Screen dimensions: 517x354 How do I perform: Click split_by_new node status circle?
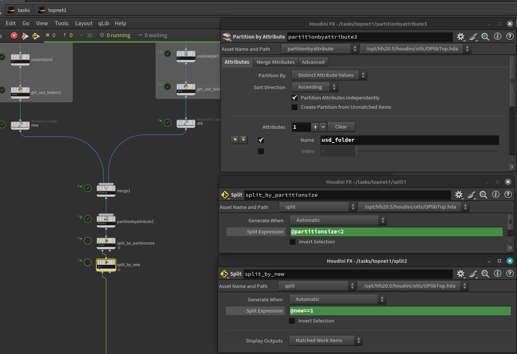(88, 262)
